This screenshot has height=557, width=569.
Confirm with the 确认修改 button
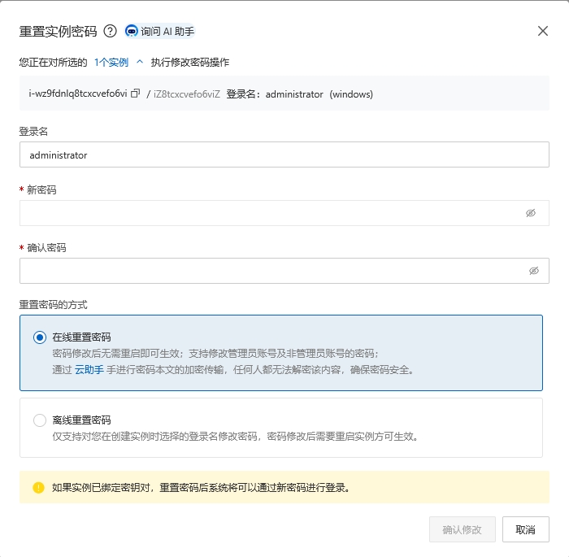(x=463, y=530)
